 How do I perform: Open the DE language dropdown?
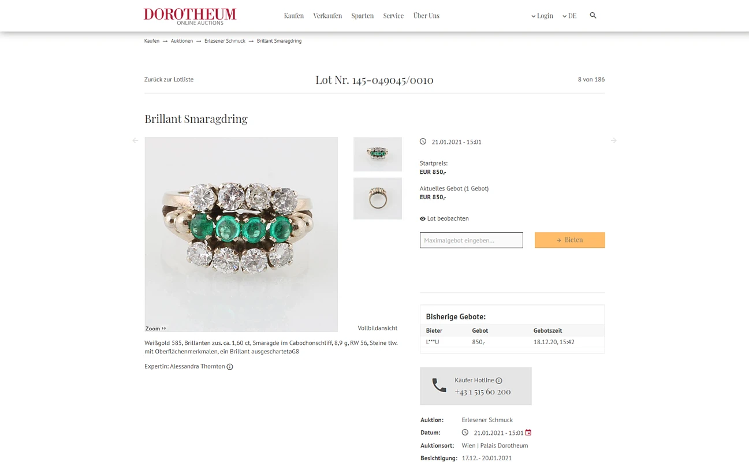click(569, 16)
